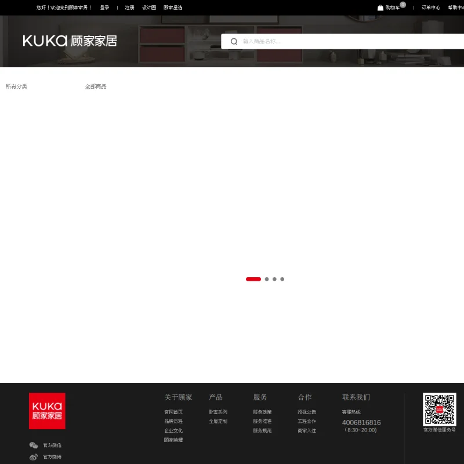Focus the product name search field

(x=343, y=41)
